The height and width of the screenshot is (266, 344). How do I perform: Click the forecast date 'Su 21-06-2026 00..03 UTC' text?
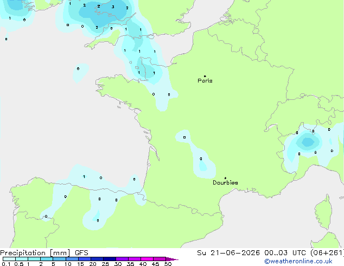pos(251,253)
